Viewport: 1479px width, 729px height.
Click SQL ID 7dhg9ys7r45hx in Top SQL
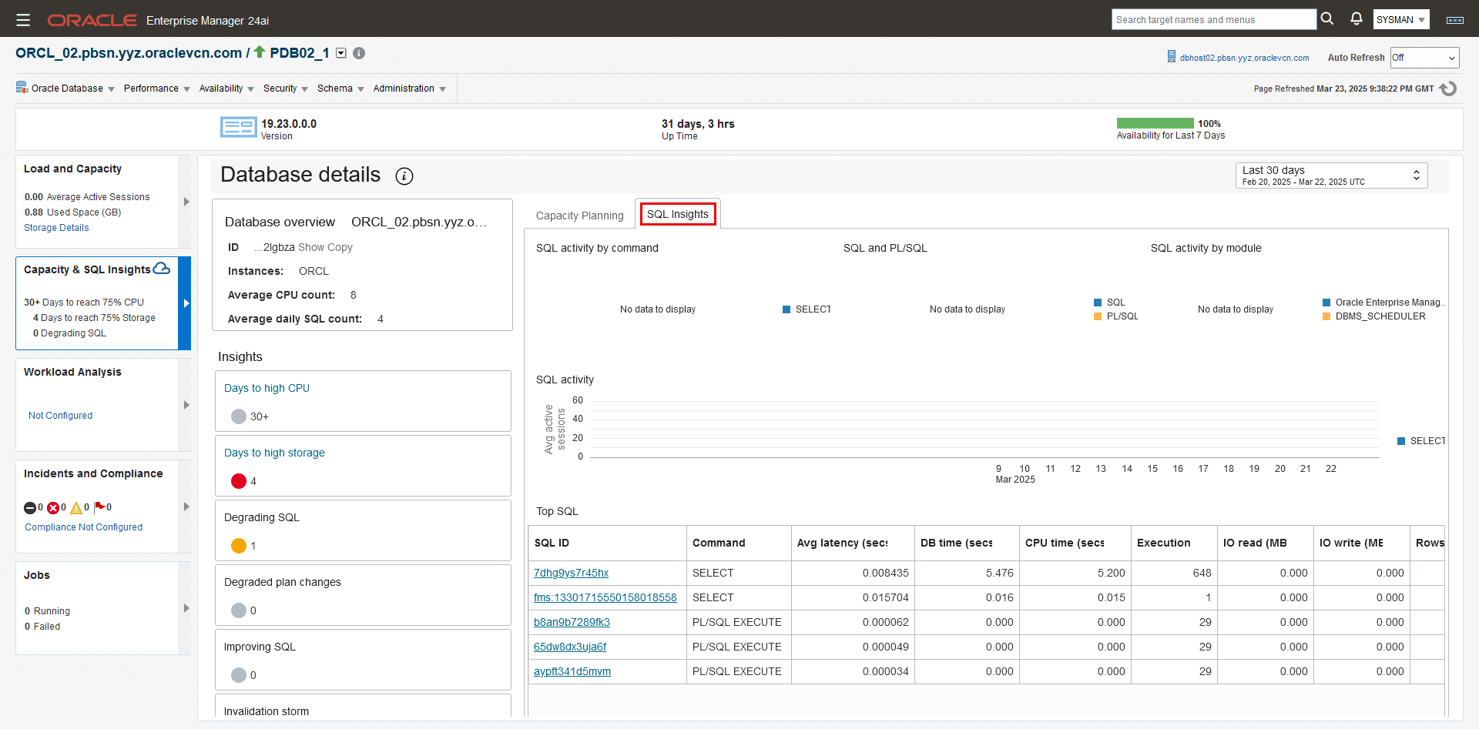coord(571,573)
